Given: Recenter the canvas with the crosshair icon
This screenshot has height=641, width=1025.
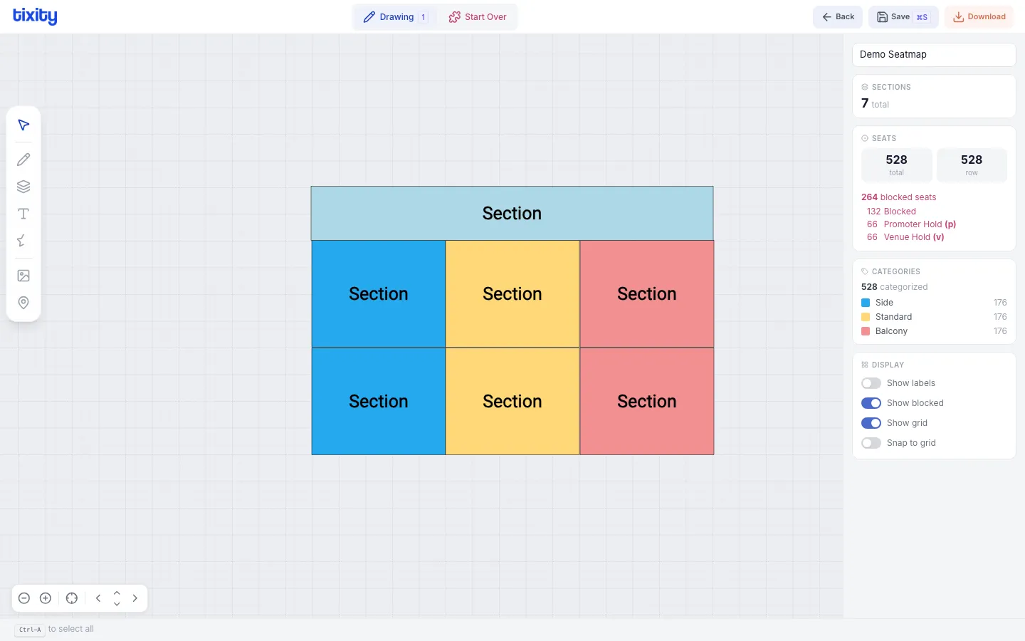Looking at the screenshot, I should coord(72,598).
